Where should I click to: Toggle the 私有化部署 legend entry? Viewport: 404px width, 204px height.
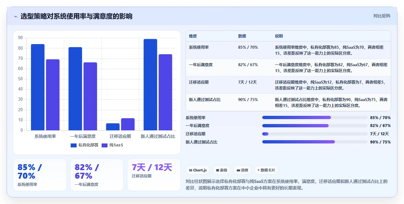pyautogui.click(x=84, y=145)
